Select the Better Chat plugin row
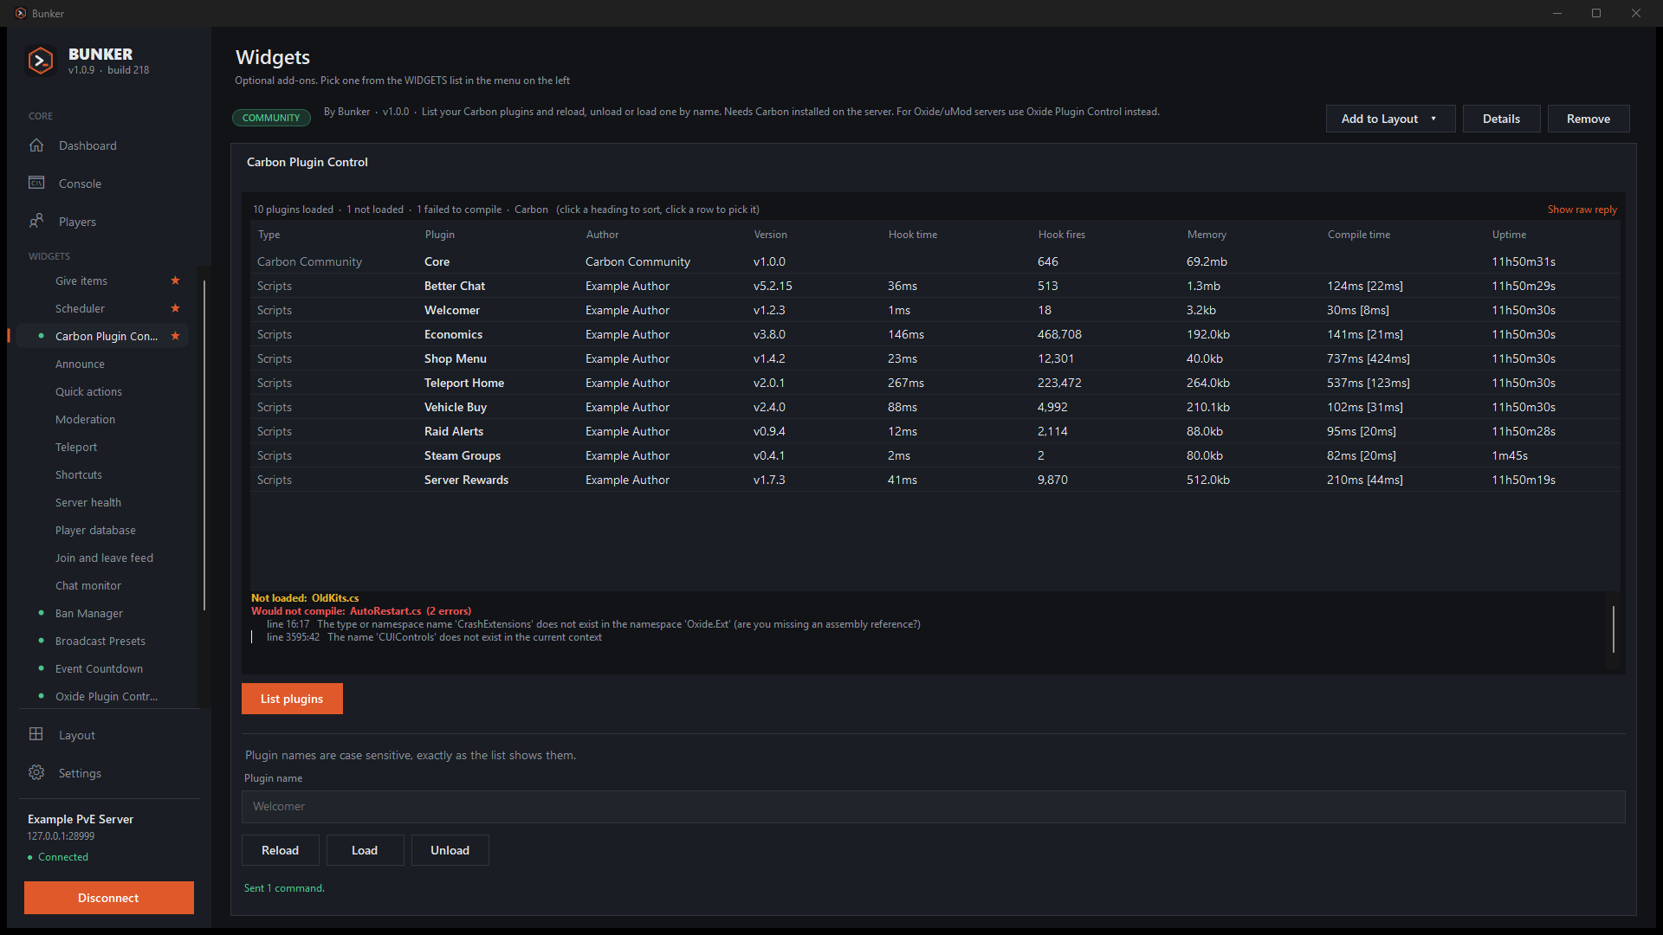The image size is (1663, 935). coord(935,286)
